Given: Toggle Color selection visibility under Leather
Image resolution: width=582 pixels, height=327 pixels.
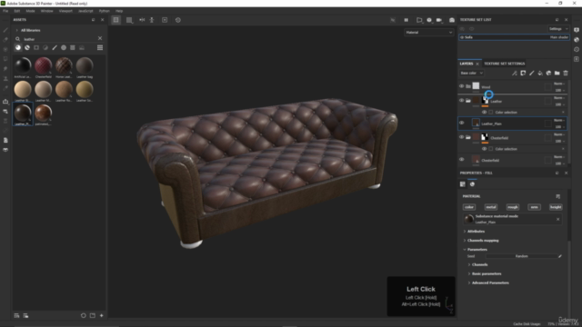Looking at the screenshot, I should pos(484,112).
